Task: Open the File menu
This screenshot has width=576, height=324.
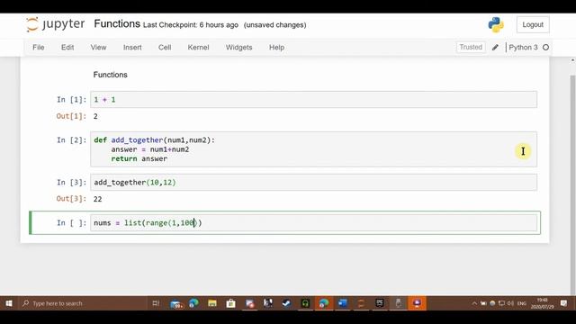Action: 38,48
